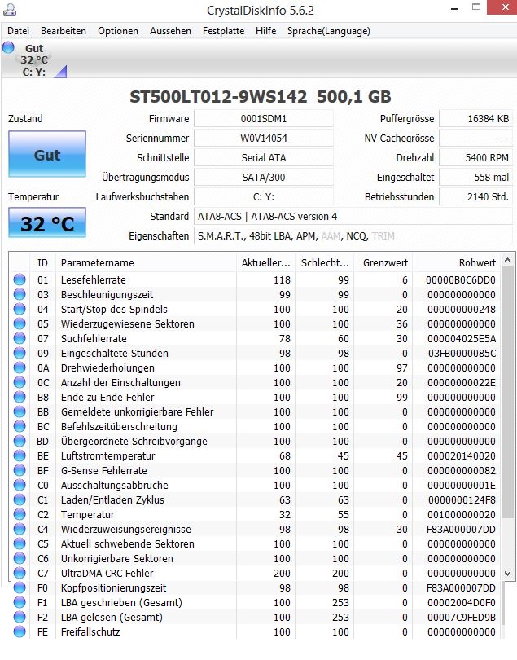
Task: Click status orb for Beschleunigungszeit row
Action: pyautogui.click(x=20, y=294)
